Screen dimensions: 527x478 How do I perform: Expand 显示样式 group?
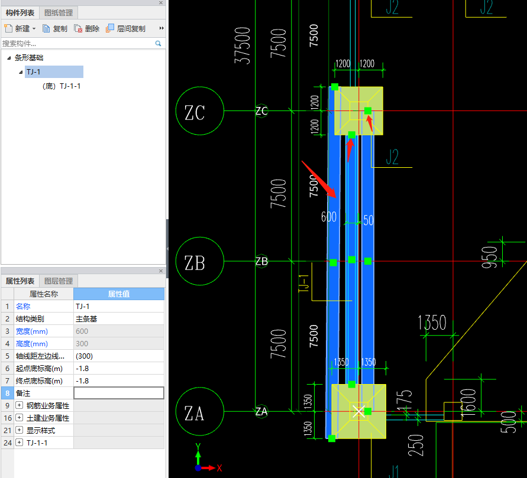click(20, 430)
